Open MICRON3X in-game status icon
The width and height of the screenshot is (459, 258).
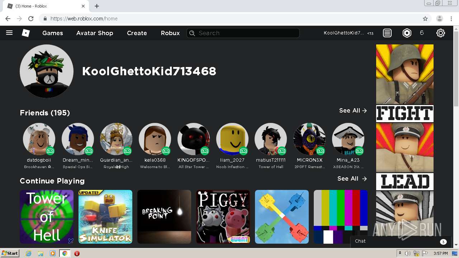321,151
